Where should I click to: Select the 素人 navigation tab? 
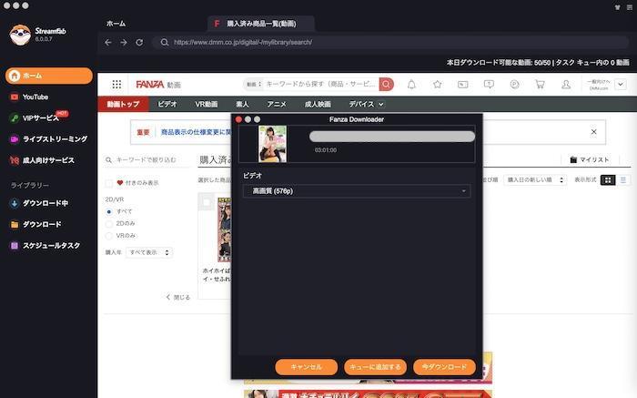[x=243, y=104]
